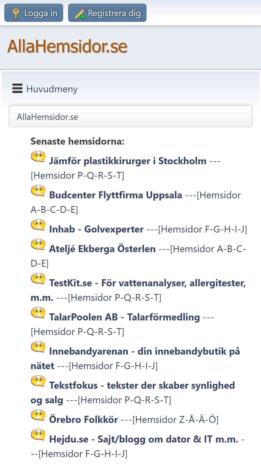Open the TestKit.se vattenanalyser link
Image resolution: width=261 pixels, height=465 pixels.
(138, 290)
